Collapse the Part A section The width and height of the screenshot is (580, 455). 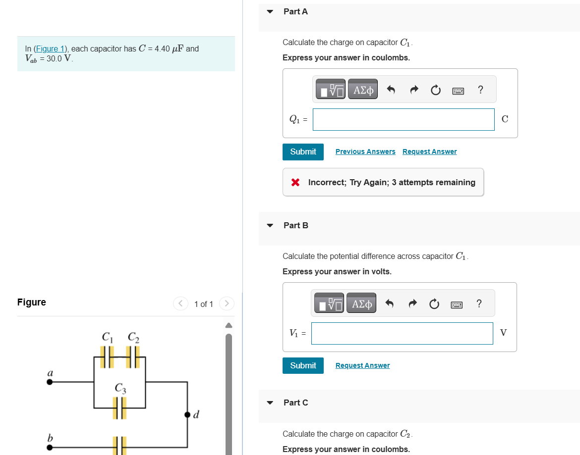tap(270, 11)
